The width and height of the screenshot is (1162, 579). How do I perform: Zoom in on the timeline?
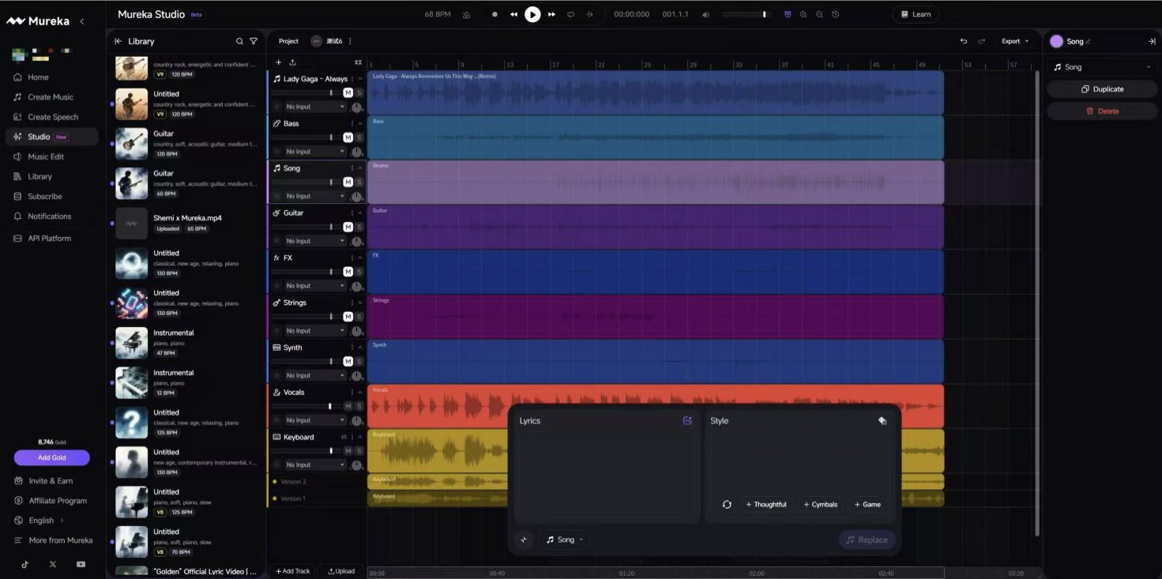click(x=803, y=14)
